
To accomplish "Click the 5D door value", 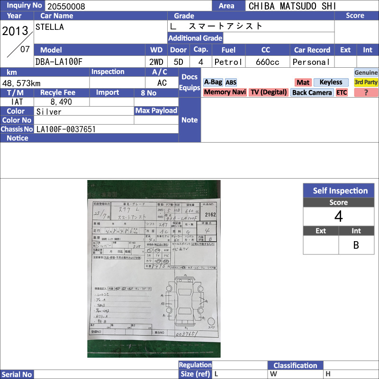I will pos(179,62).
